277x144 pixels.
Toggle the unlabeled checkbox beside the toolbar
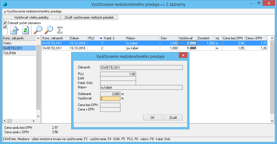coord(5,27)
